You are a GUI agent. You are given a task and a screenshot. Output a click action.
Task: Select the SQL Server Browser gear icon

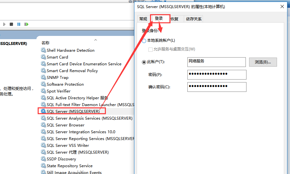click(x=44, y=125)
